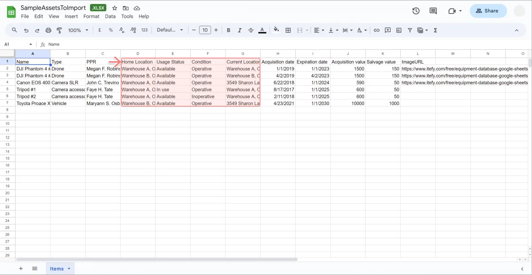Toggle bold formatting
Screen dimensions: 532x275
pos(229,30)
